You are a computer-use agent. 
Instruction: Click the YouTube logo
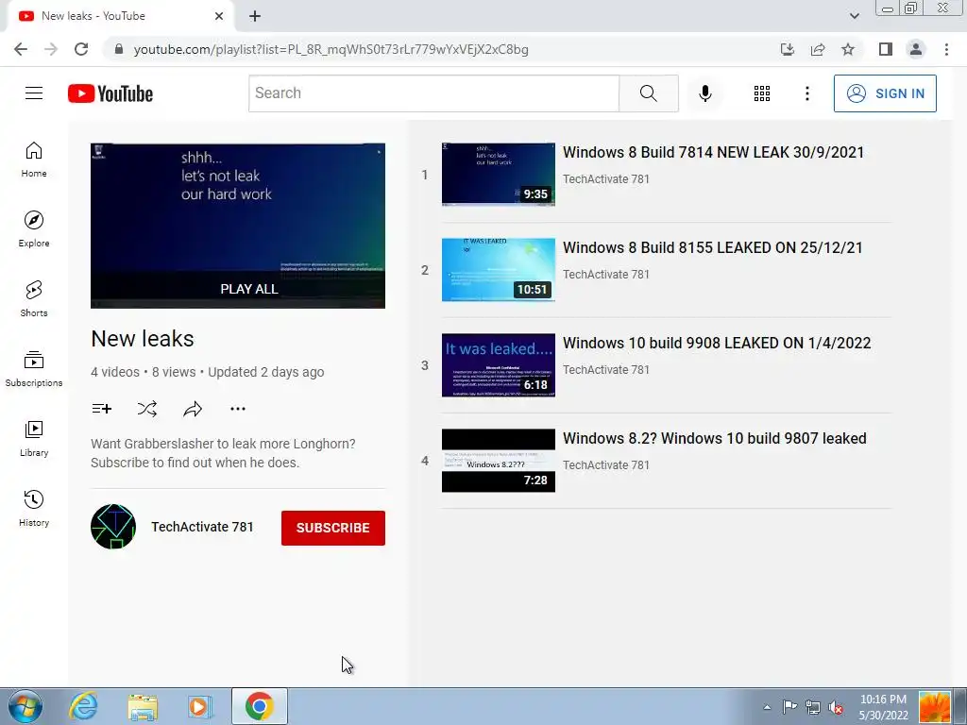[110, 93]
